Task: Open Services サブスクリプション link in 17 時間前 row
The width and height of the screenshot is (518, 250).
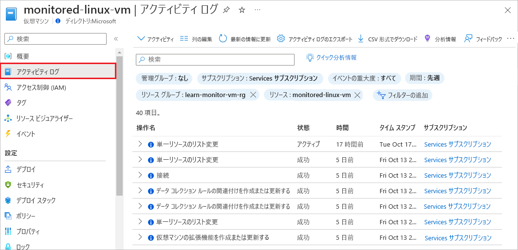Action: click(458, 144)
